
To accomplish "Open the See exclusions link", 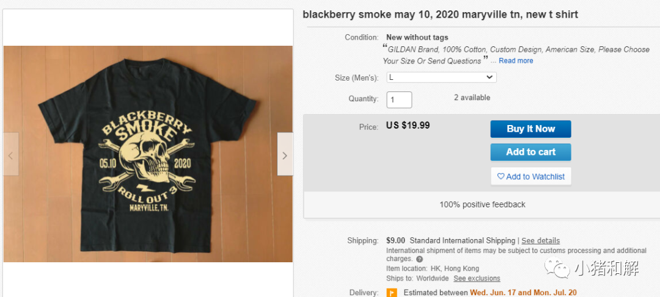I will [x=477, y=279].
